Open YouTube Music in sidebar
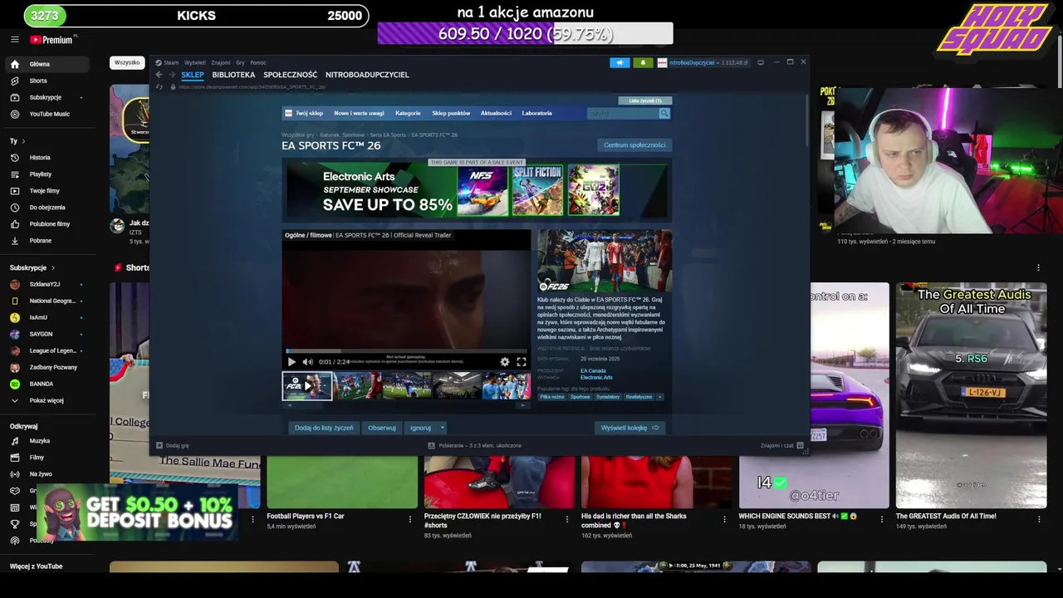Screen dimensions: 1063x598 point(47,114)
